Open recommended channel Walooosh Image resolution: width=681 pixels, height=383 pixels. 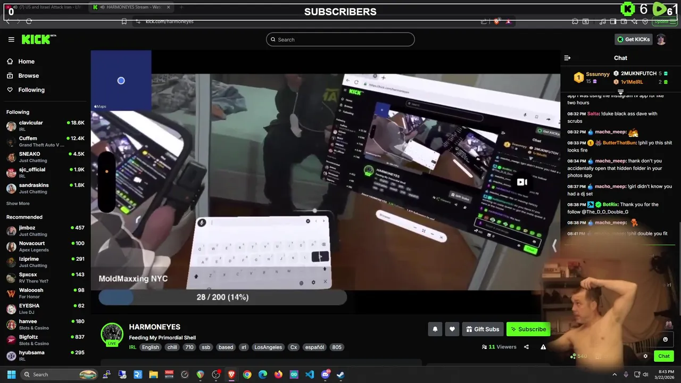(x=45, y=293)
